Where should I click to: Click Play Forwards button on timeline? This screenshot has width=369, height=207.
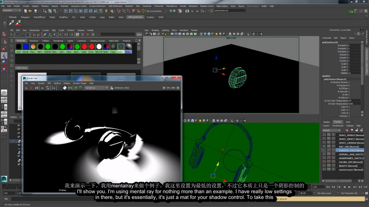coord(349,187)
